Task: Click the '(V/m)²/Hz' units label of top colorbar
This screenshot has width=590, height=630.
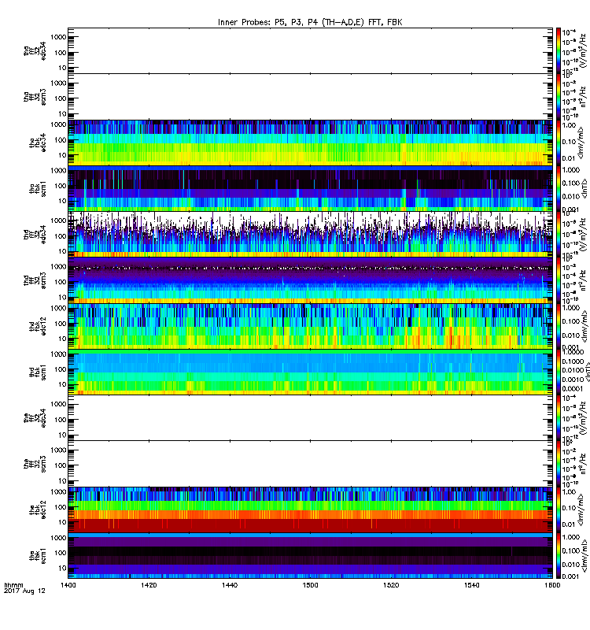Action: click(x=583, y=50)
